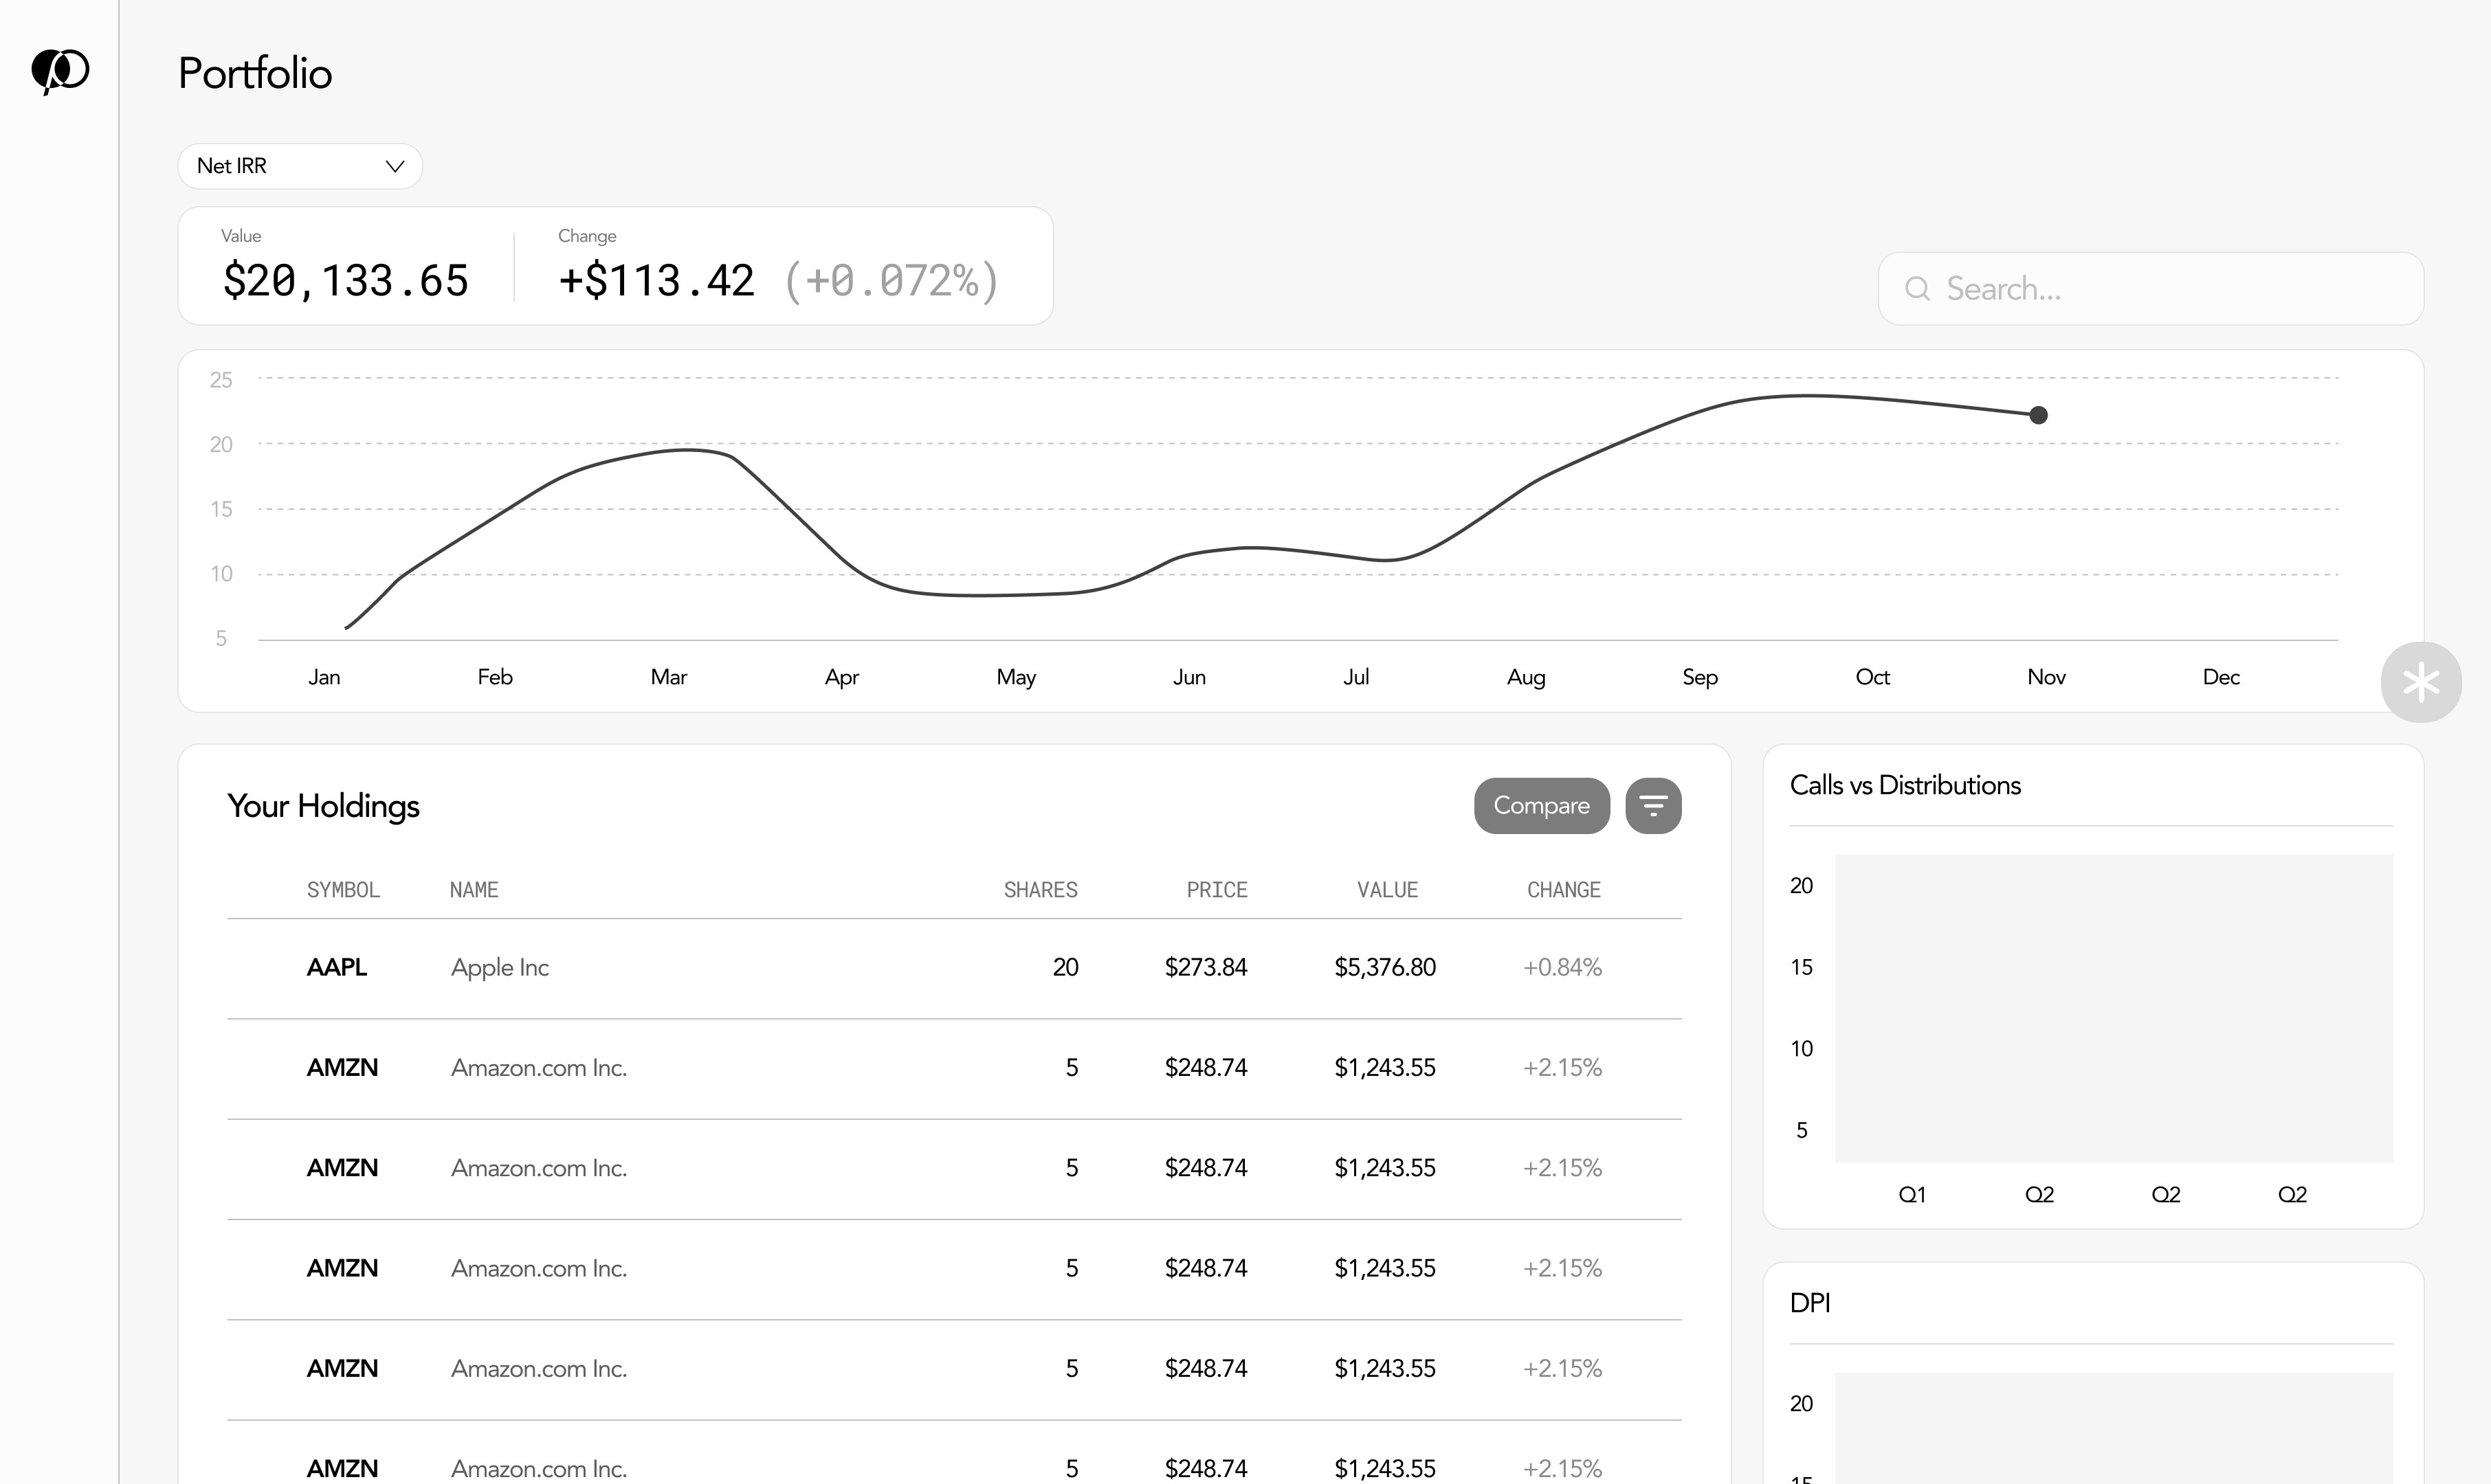Click the app logo in the sidebar

[60, 71]
